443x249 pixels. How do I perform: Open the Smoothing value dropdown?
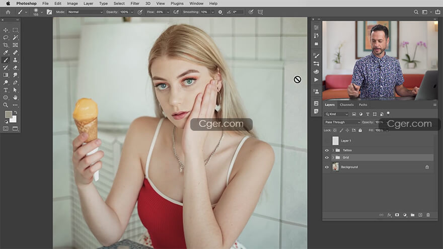(x=212, y=12)
